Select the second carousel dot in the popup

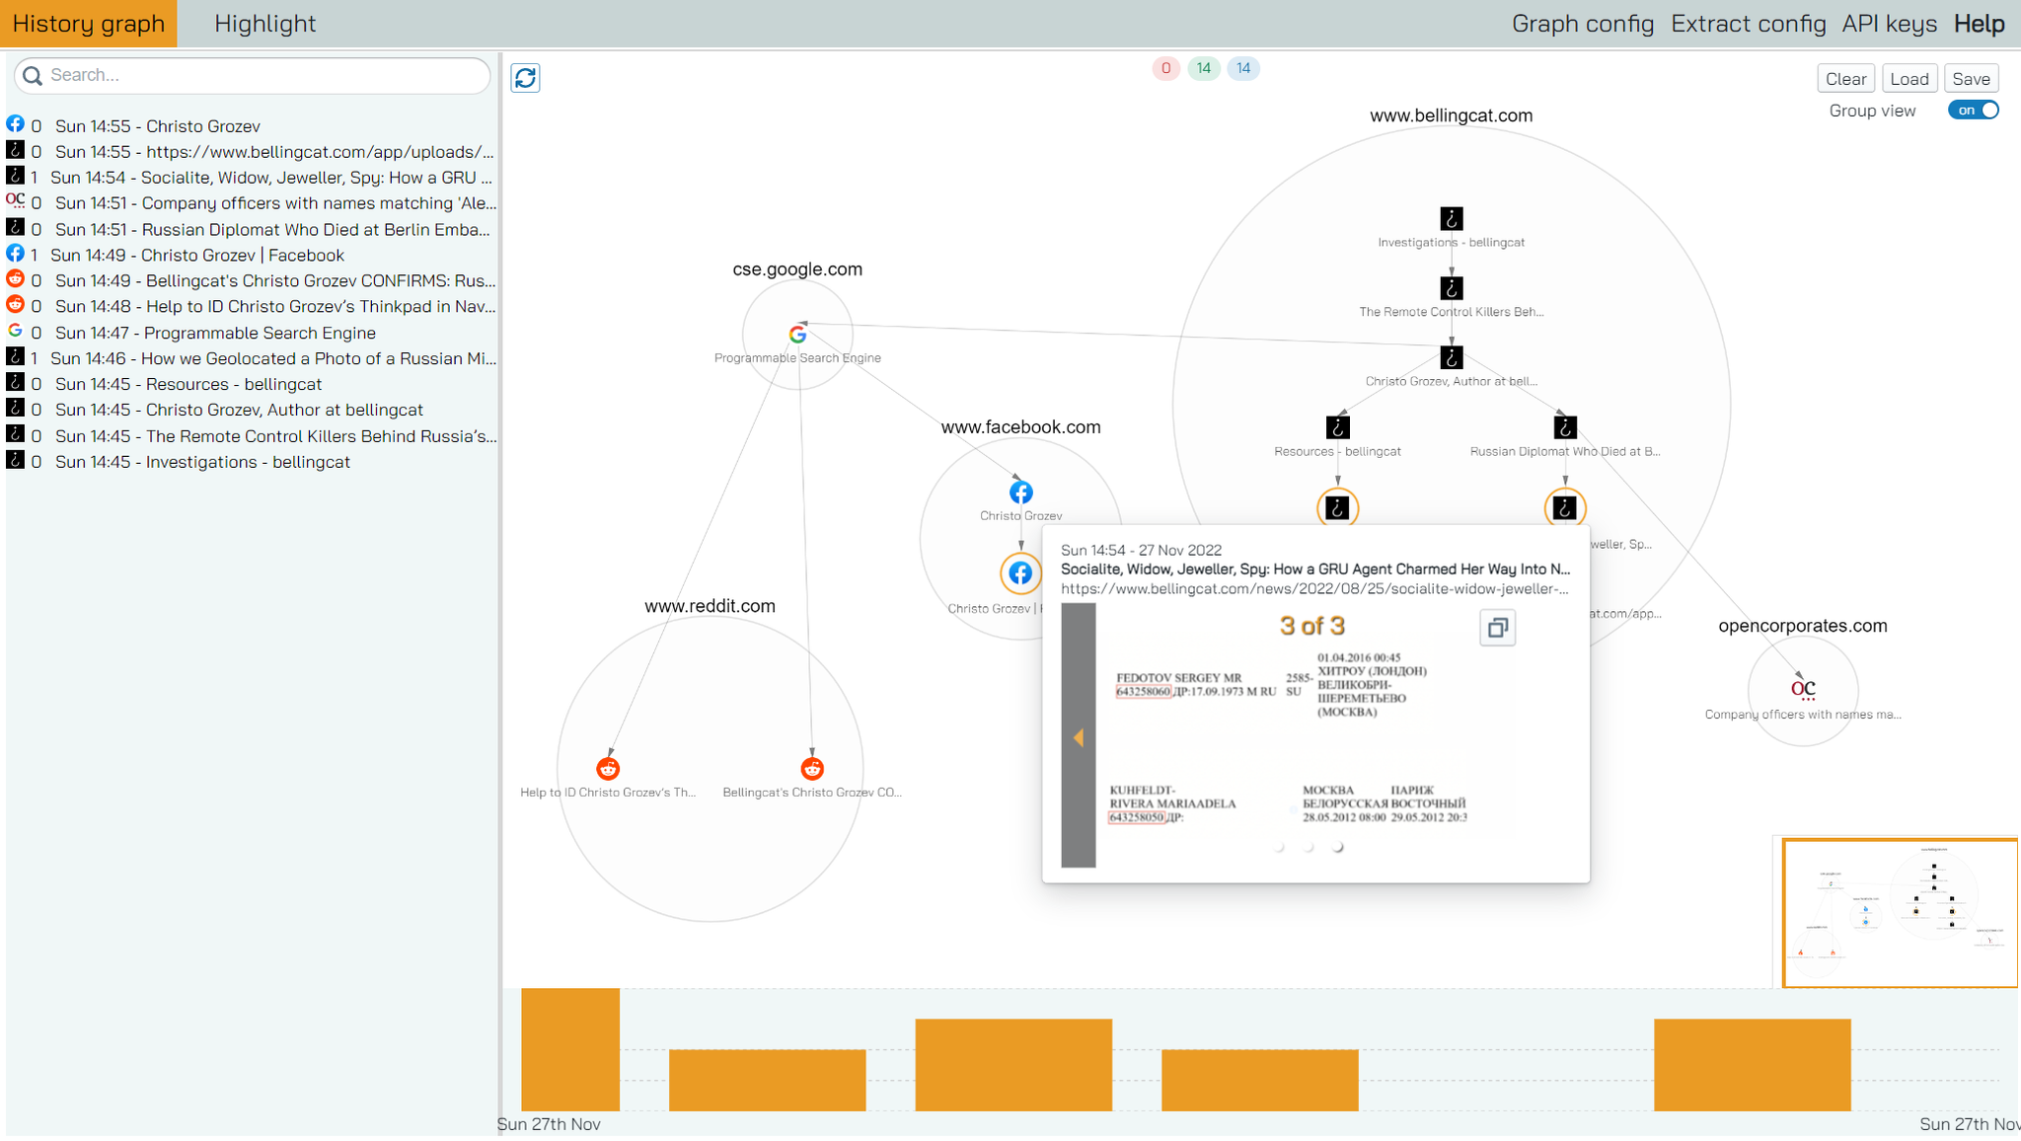(1309, 847)
